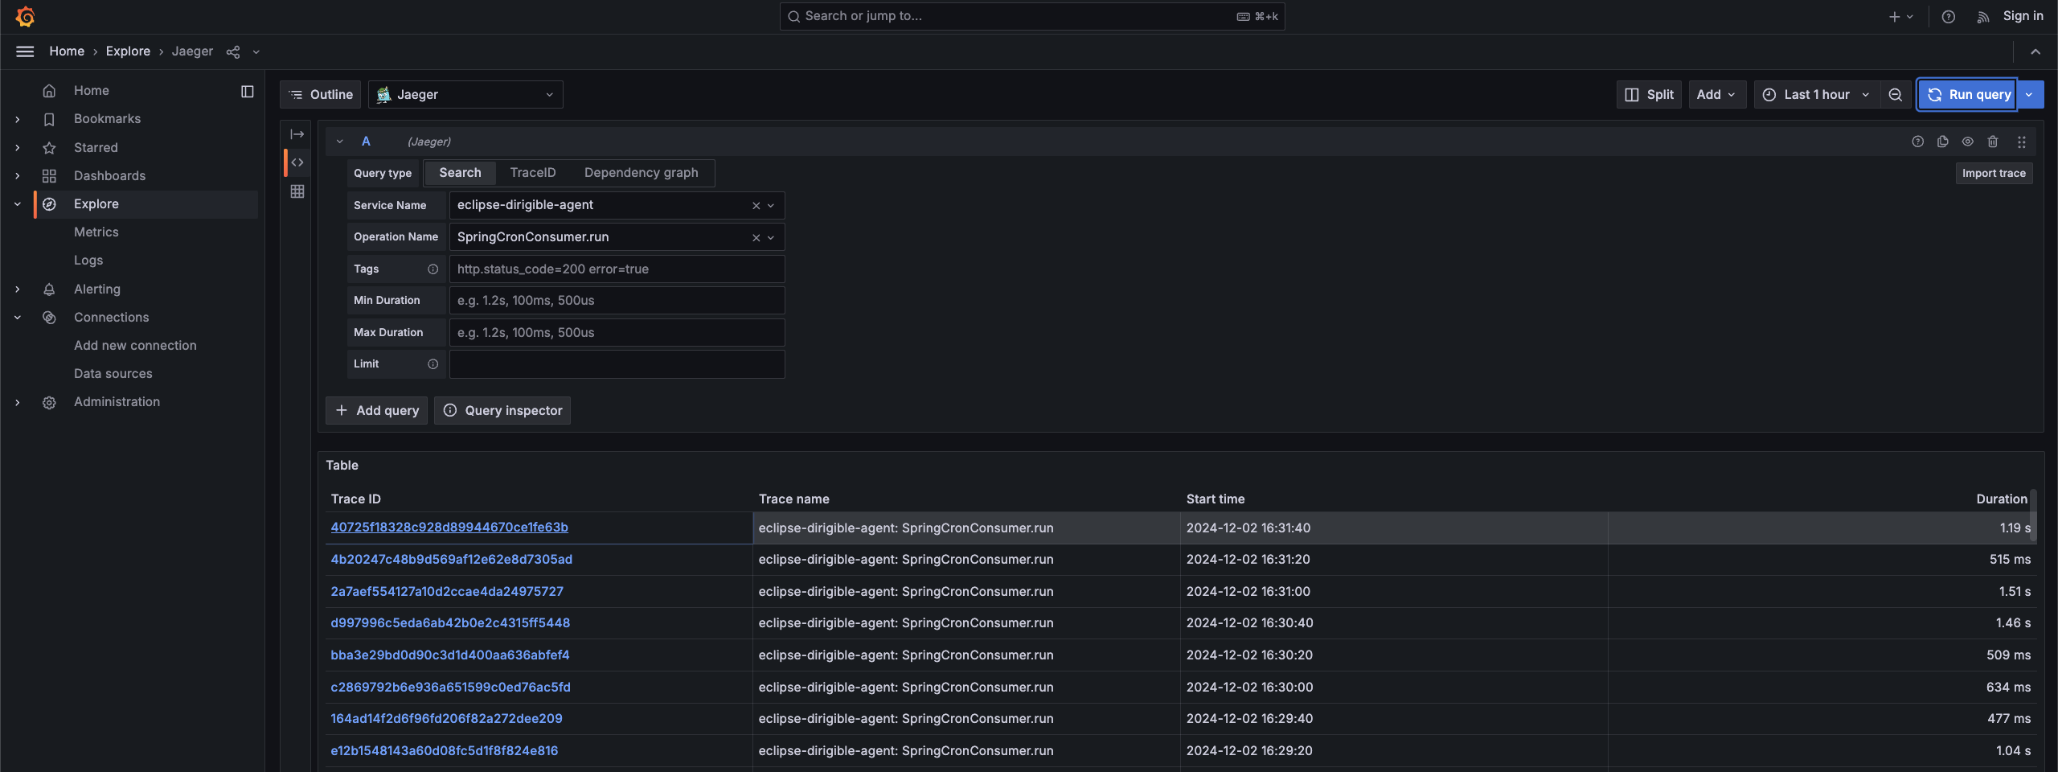This screenshot has height=772, width=2058.
Task: Switch to the TraceID query type
Action: (x=533, y=173)
